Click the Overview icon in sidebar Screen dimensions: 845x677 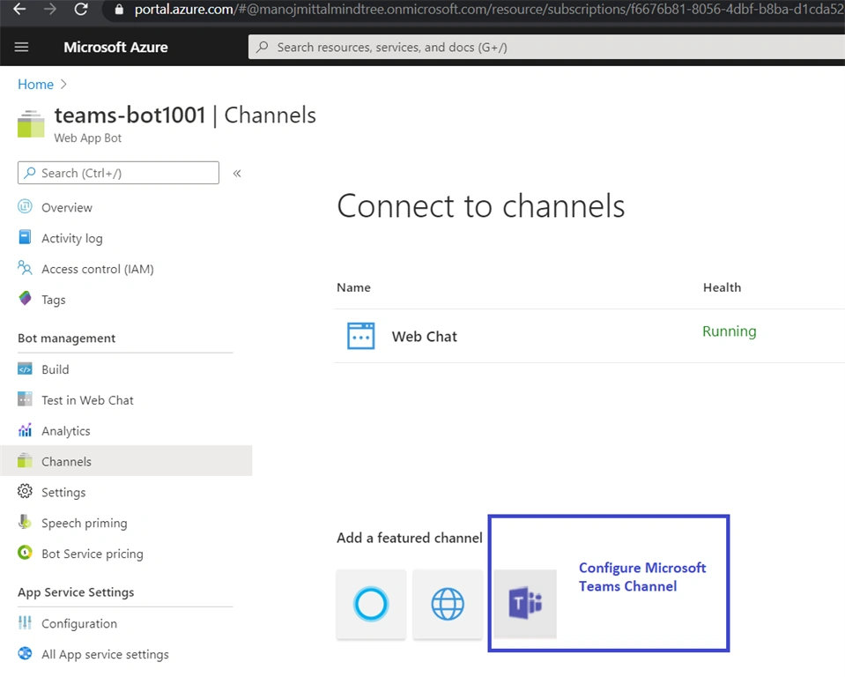click(25, 206)
